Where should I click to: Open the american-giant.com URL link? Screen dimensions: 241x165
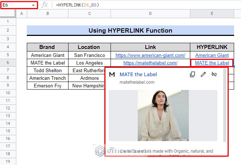click(x=150, y=55)
